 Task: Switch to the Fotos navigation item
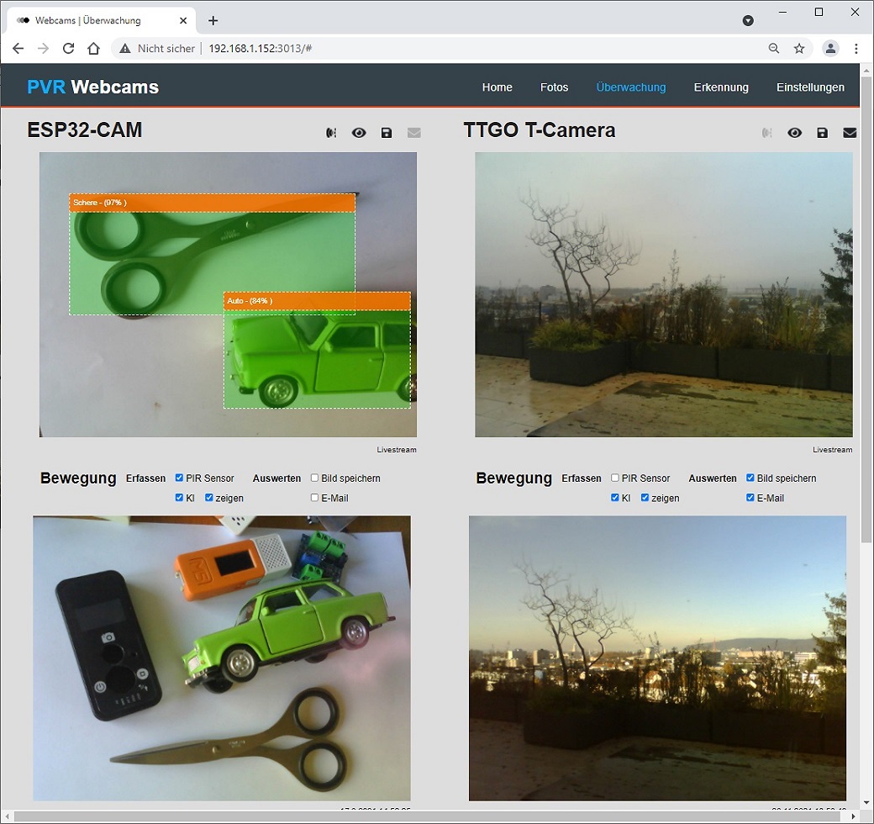(554, 87)
